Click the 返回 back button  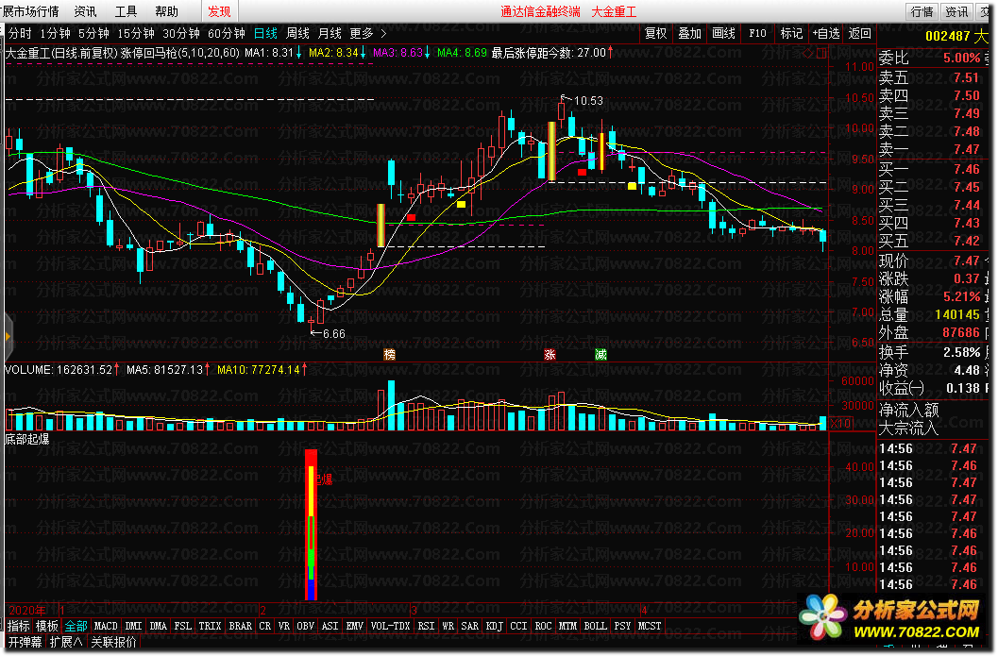point(860,33)
